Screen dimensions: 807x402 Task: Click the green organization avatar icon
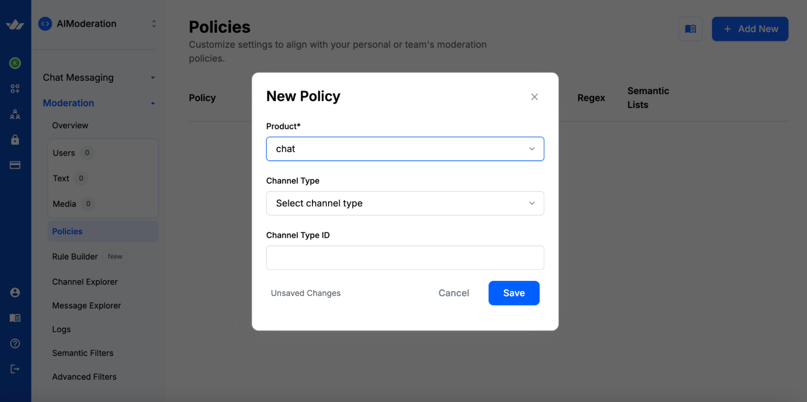pos(15,63)
